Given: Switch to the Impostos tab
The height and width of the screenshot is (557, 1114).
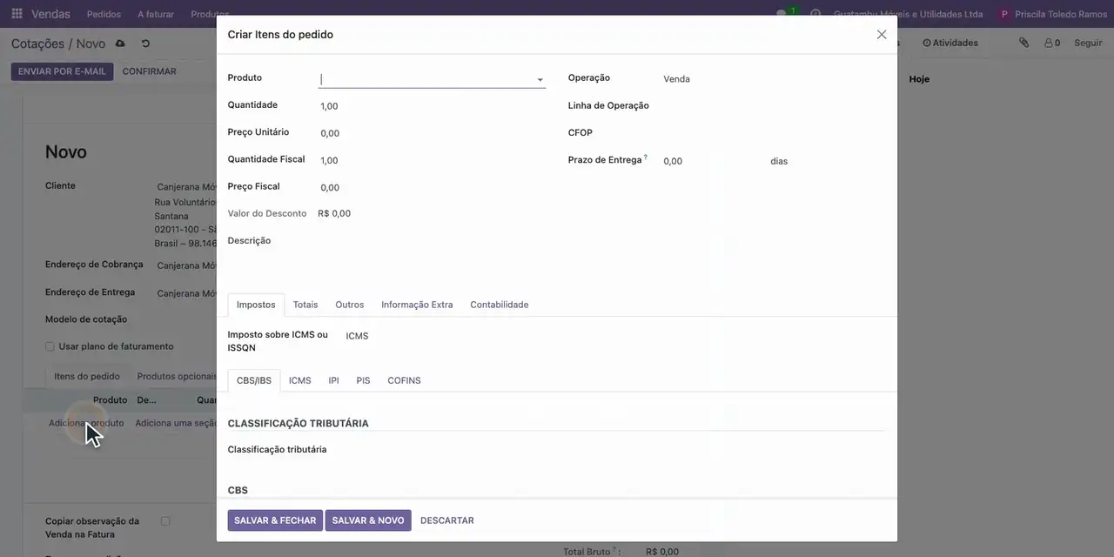Looking at the screenshot, I should pyautogui.click(x=256, y=305).
